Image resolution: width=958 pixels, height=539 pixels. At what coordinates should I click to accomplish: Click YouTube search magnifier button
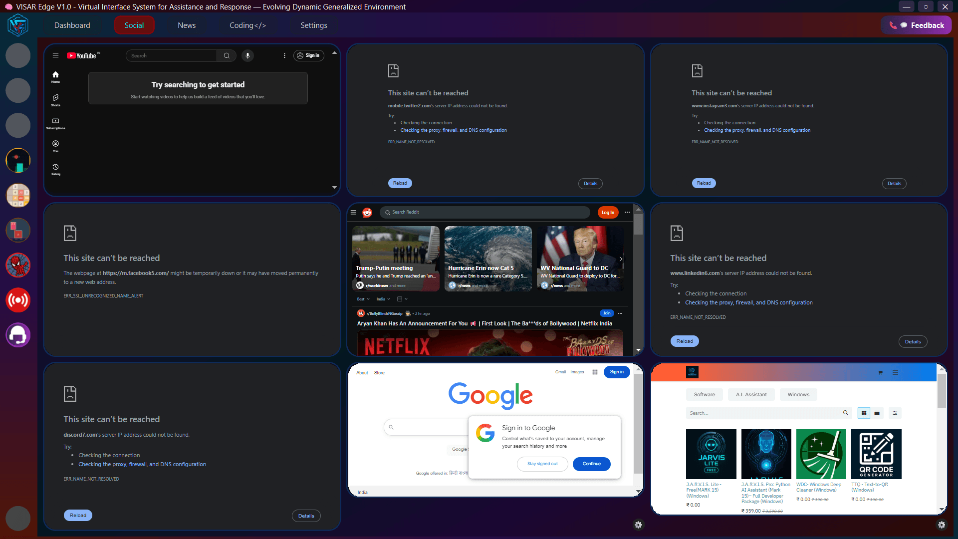click(x=227, y=55)
